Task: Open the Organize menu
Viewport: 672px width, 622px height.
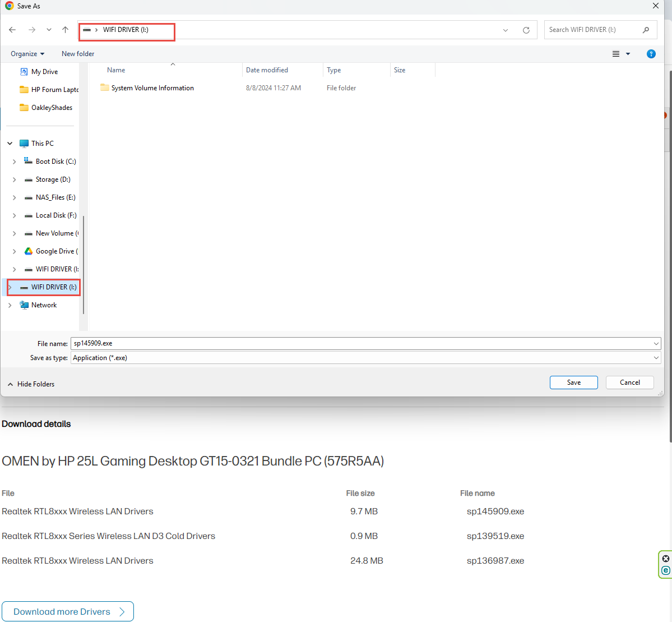Action: 27,54
